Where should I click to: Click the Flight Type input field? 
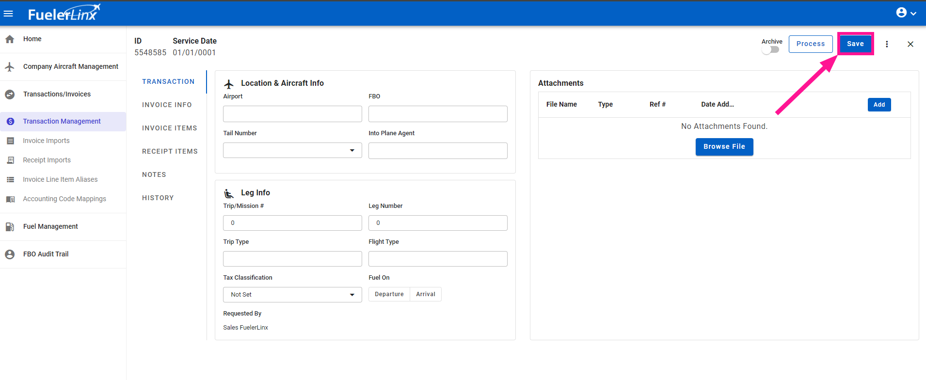point(438,259)
